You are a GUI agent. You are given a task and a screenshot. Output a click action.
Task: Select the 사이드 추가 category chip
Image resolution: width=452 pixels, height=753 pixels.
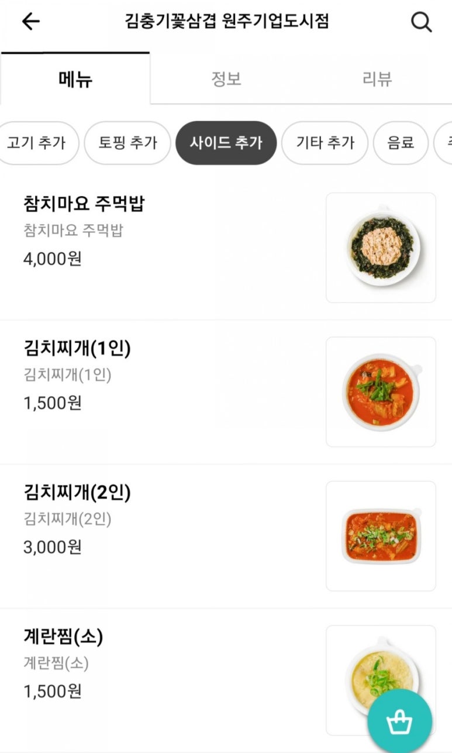[226, 143]
